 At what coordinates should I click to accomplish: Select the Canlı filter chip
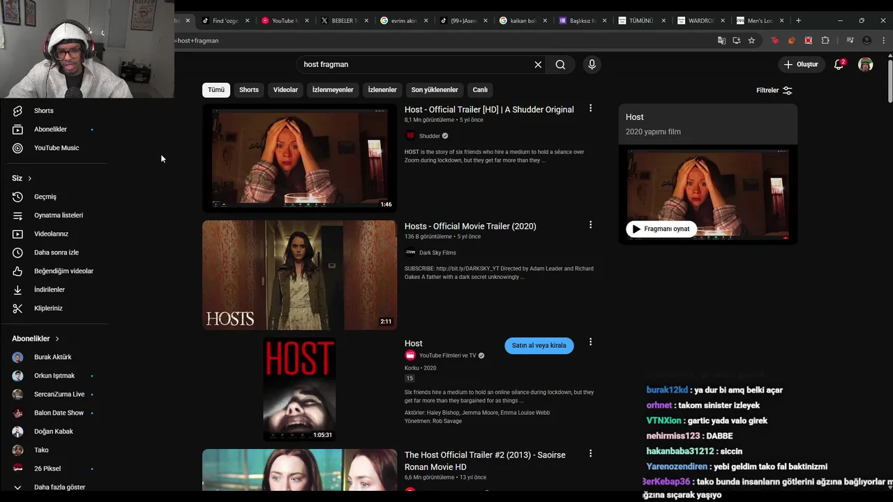click(480, 90)
